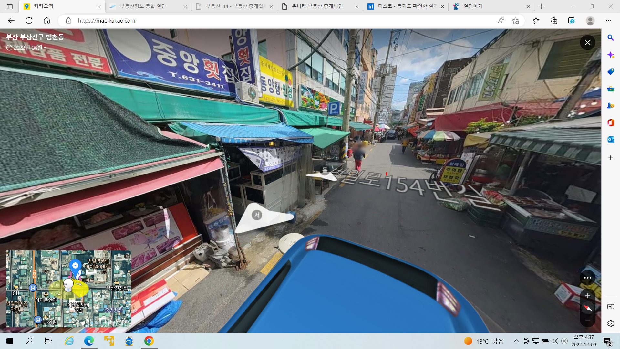Open volume control in system tray

pos(555,341)
